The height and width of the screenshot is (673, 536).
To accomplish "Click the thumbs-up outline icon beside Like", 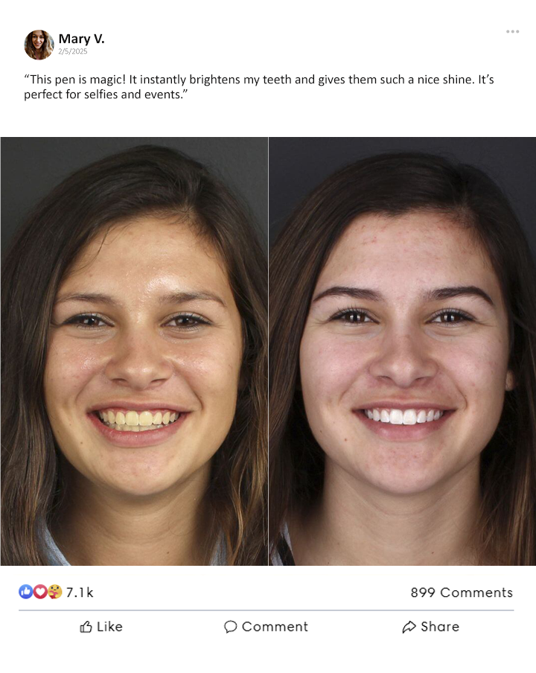I will click(86, 627).
